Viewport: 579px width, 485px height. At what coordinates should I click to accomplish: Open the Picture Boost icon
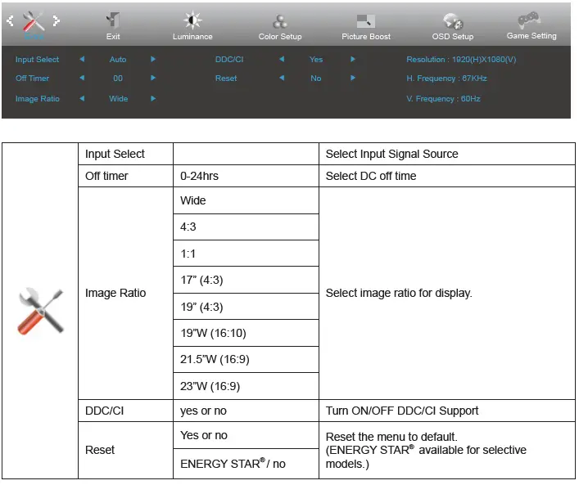[x=365, y=21]
